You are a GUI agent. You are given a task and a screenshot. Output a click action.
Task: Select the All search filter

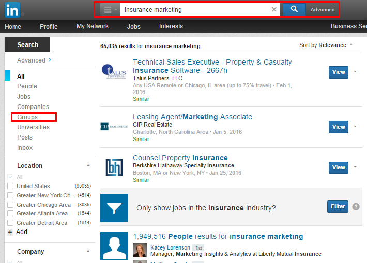click(21, 76)
